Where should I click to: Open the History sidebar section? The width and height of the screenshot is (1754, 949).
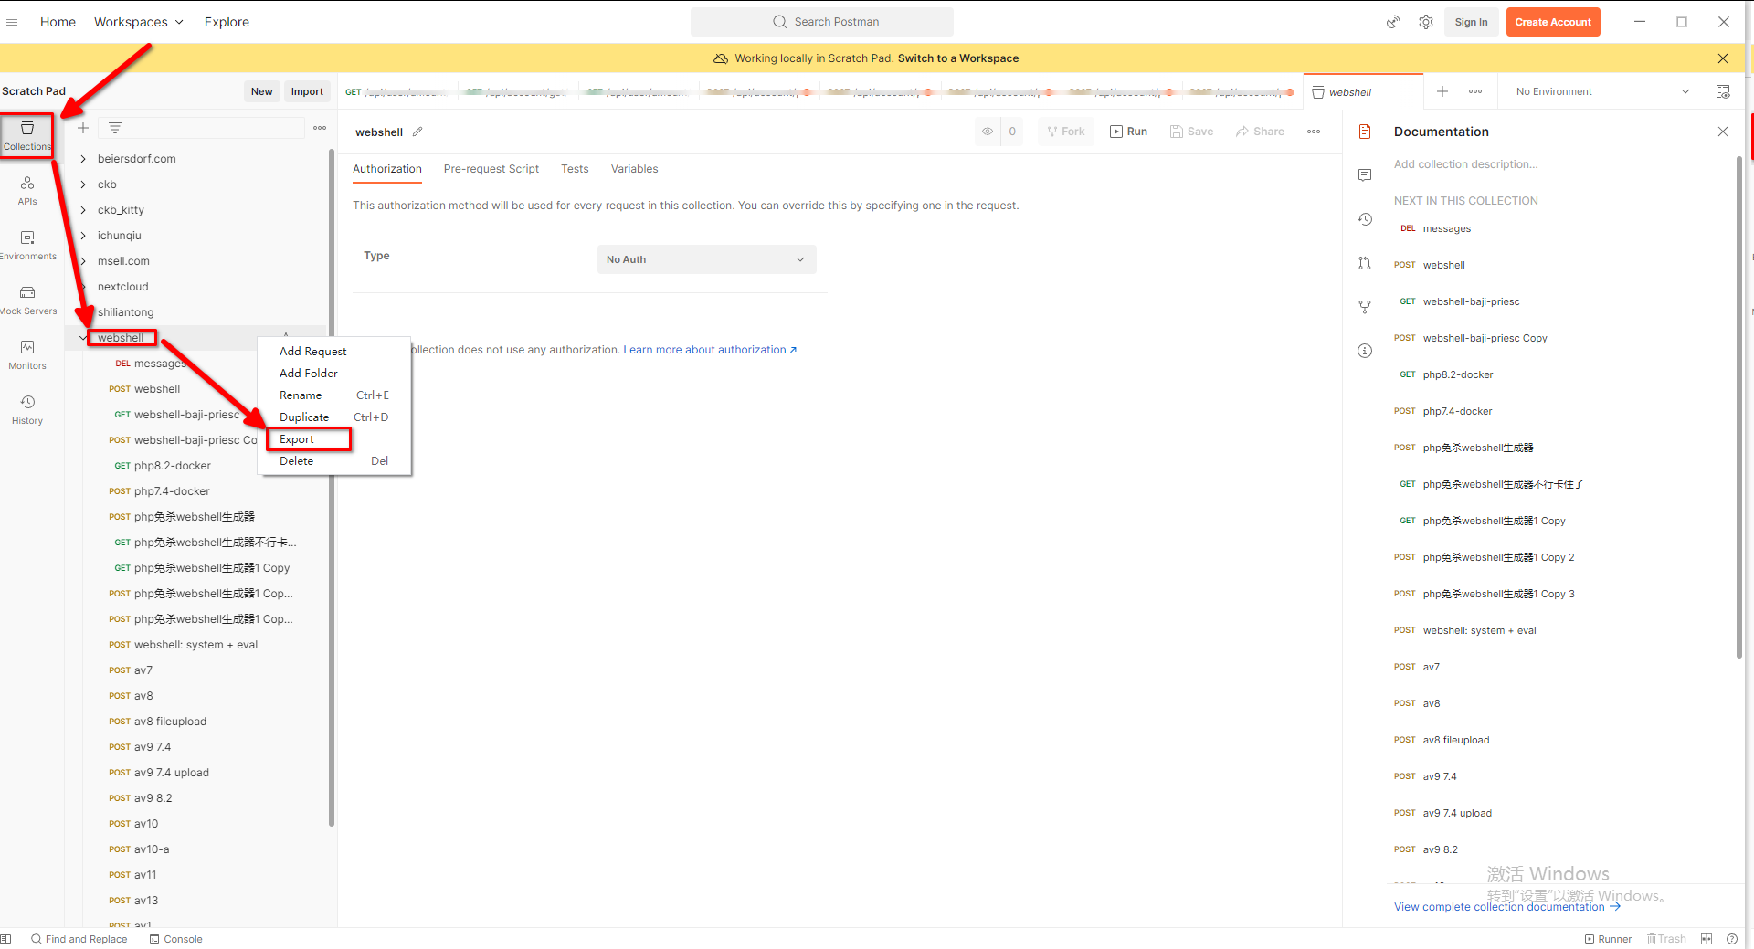(x=27, y=409)
